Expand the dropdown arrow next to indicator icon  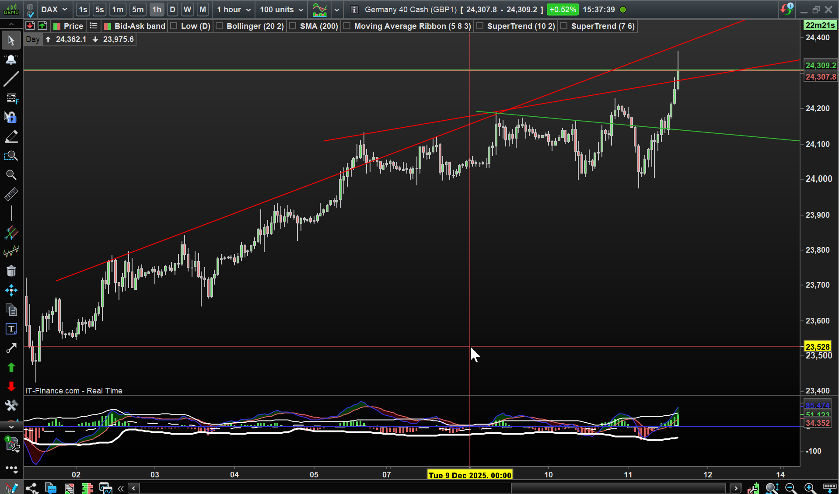click(x=337, y=10)
